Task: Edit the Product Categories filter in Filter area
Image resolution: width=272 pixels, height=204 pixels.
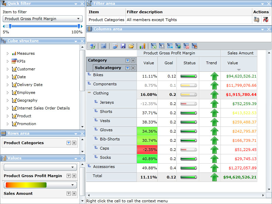Action: (257, 20)
